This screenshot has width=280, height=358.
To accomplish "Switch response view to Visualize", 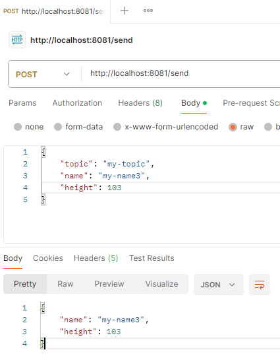I will [161, 284].
